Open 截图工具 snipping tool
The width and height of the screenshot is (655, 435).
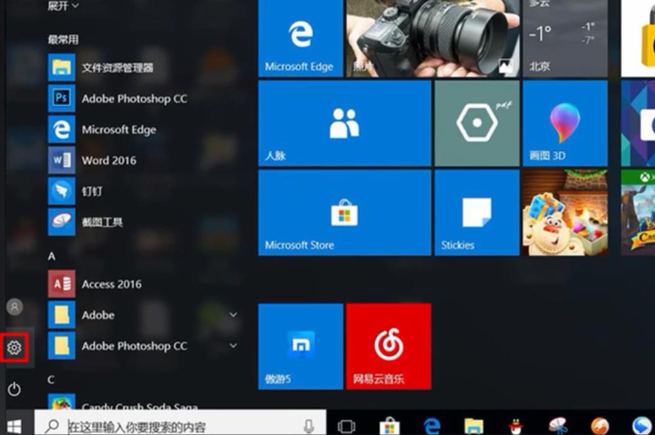click(x=86, y=222)
